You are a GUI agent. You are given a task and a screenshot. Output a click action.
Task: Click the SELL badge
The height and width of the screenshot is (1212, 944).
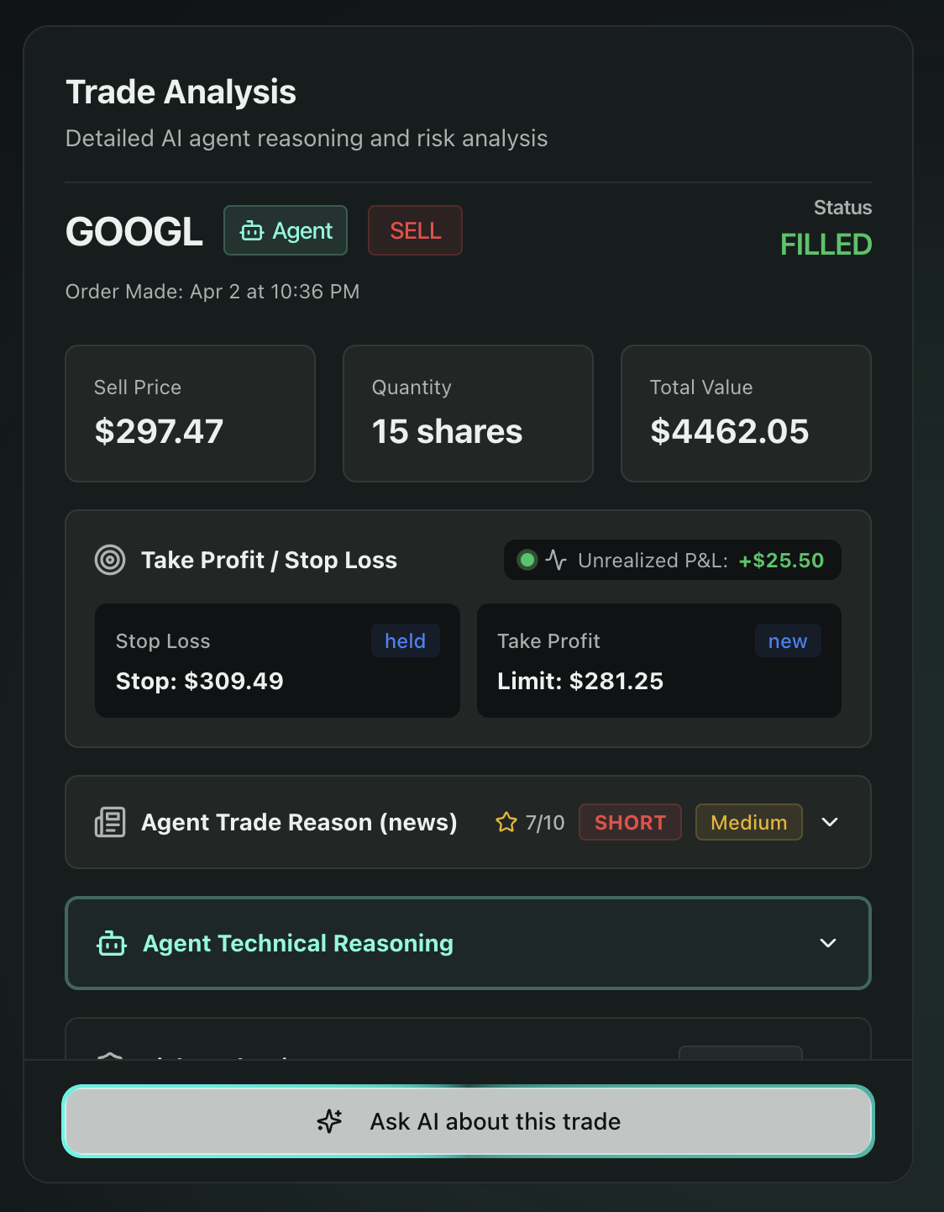point(415,230)
